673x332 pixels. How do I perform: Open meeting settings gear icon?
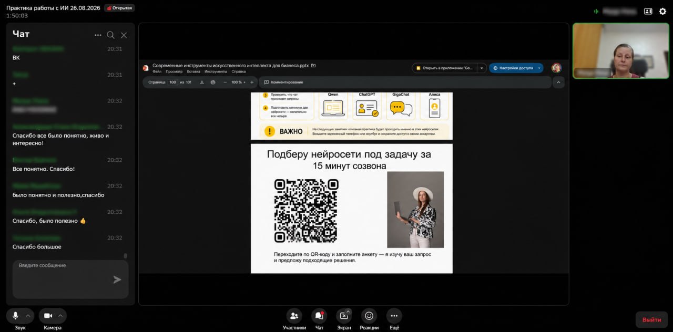[x=662, y=11]
